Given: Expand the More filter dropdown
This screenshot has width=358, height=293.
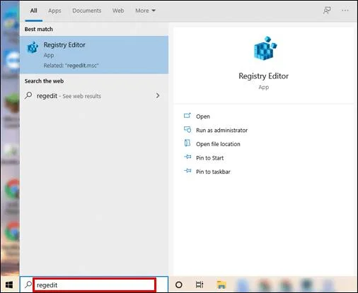Looking at the screenshot, I should [145, 11].
